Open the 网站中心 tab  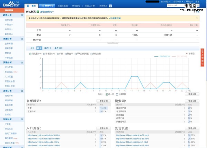click(x=47, y=6)
